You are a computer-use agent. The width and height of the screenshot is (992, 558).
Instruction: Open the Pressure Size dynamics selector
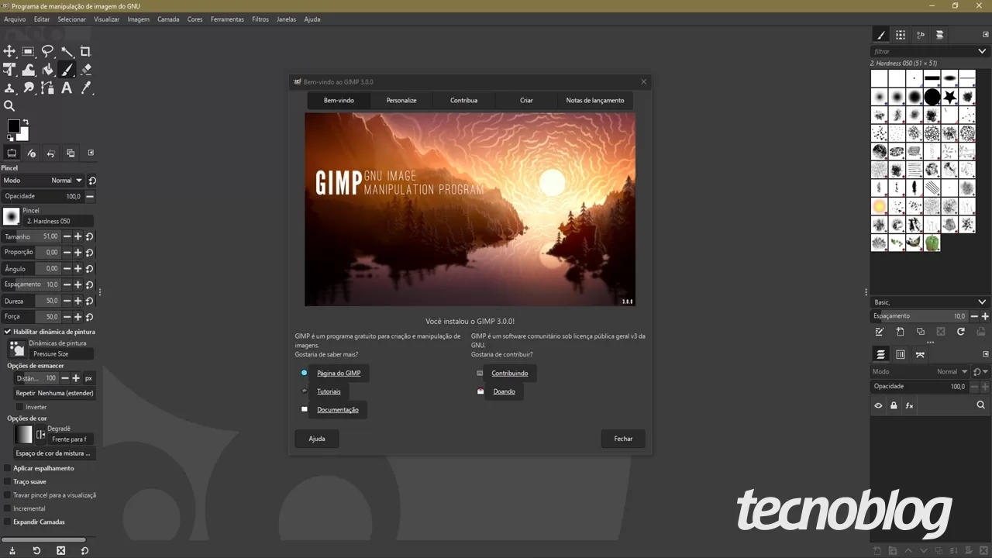(61, 353)
